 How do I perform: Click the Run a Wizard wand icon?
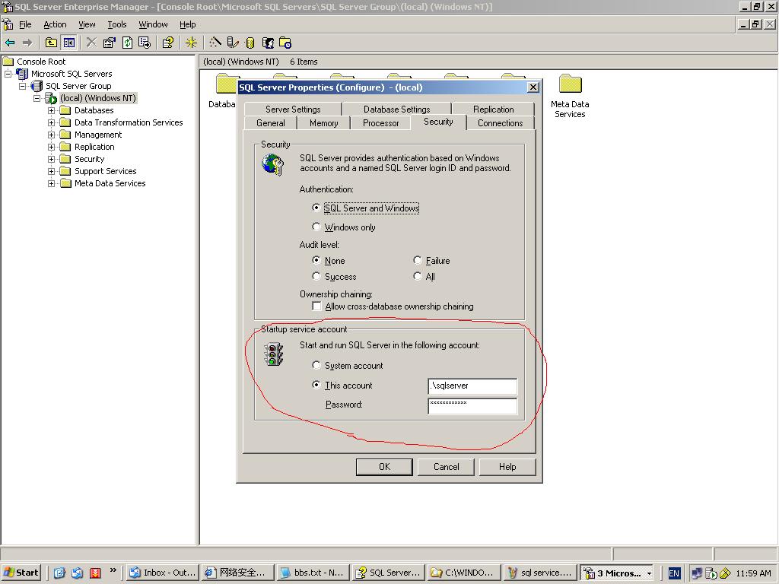[x=215, y=43]
